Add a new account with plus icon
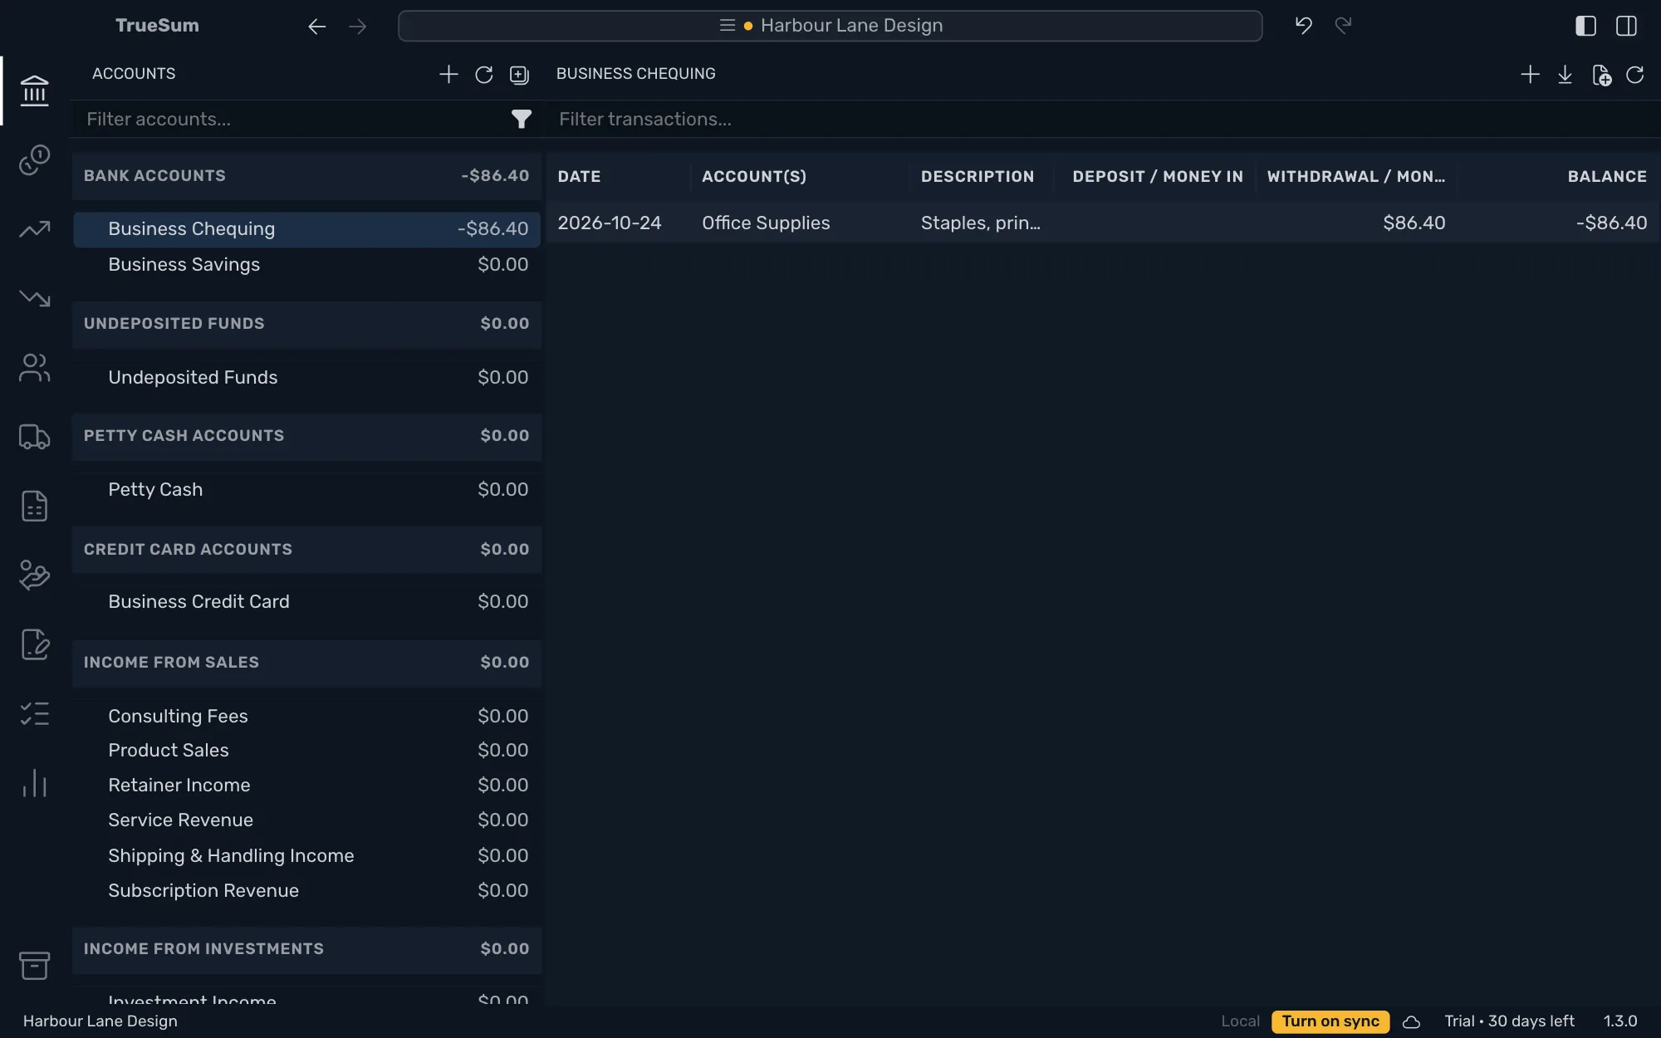The height and width of the screenshot is (1038, 1661). pos(448,74)
